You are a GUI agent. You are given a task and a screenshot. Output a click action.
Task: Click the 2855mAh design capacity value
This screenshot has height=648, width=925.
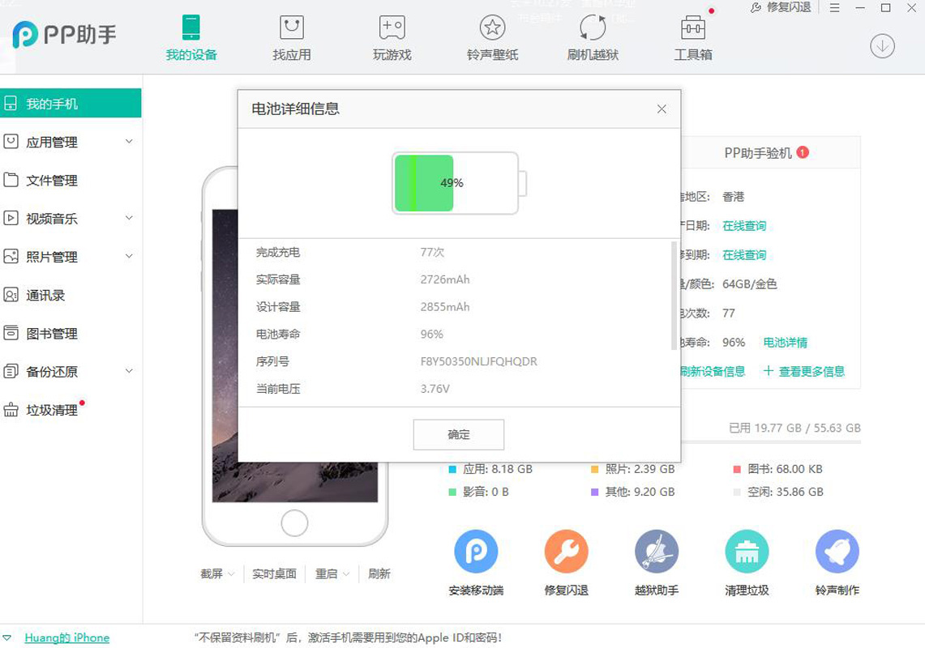(445, 307)
